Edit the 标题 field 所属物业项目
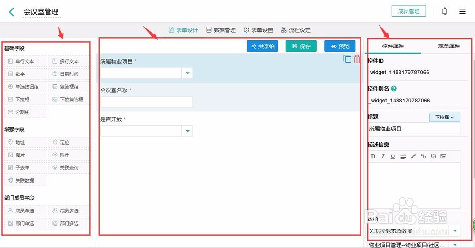The width and height of the screenshot is (475, 248). 414,129
